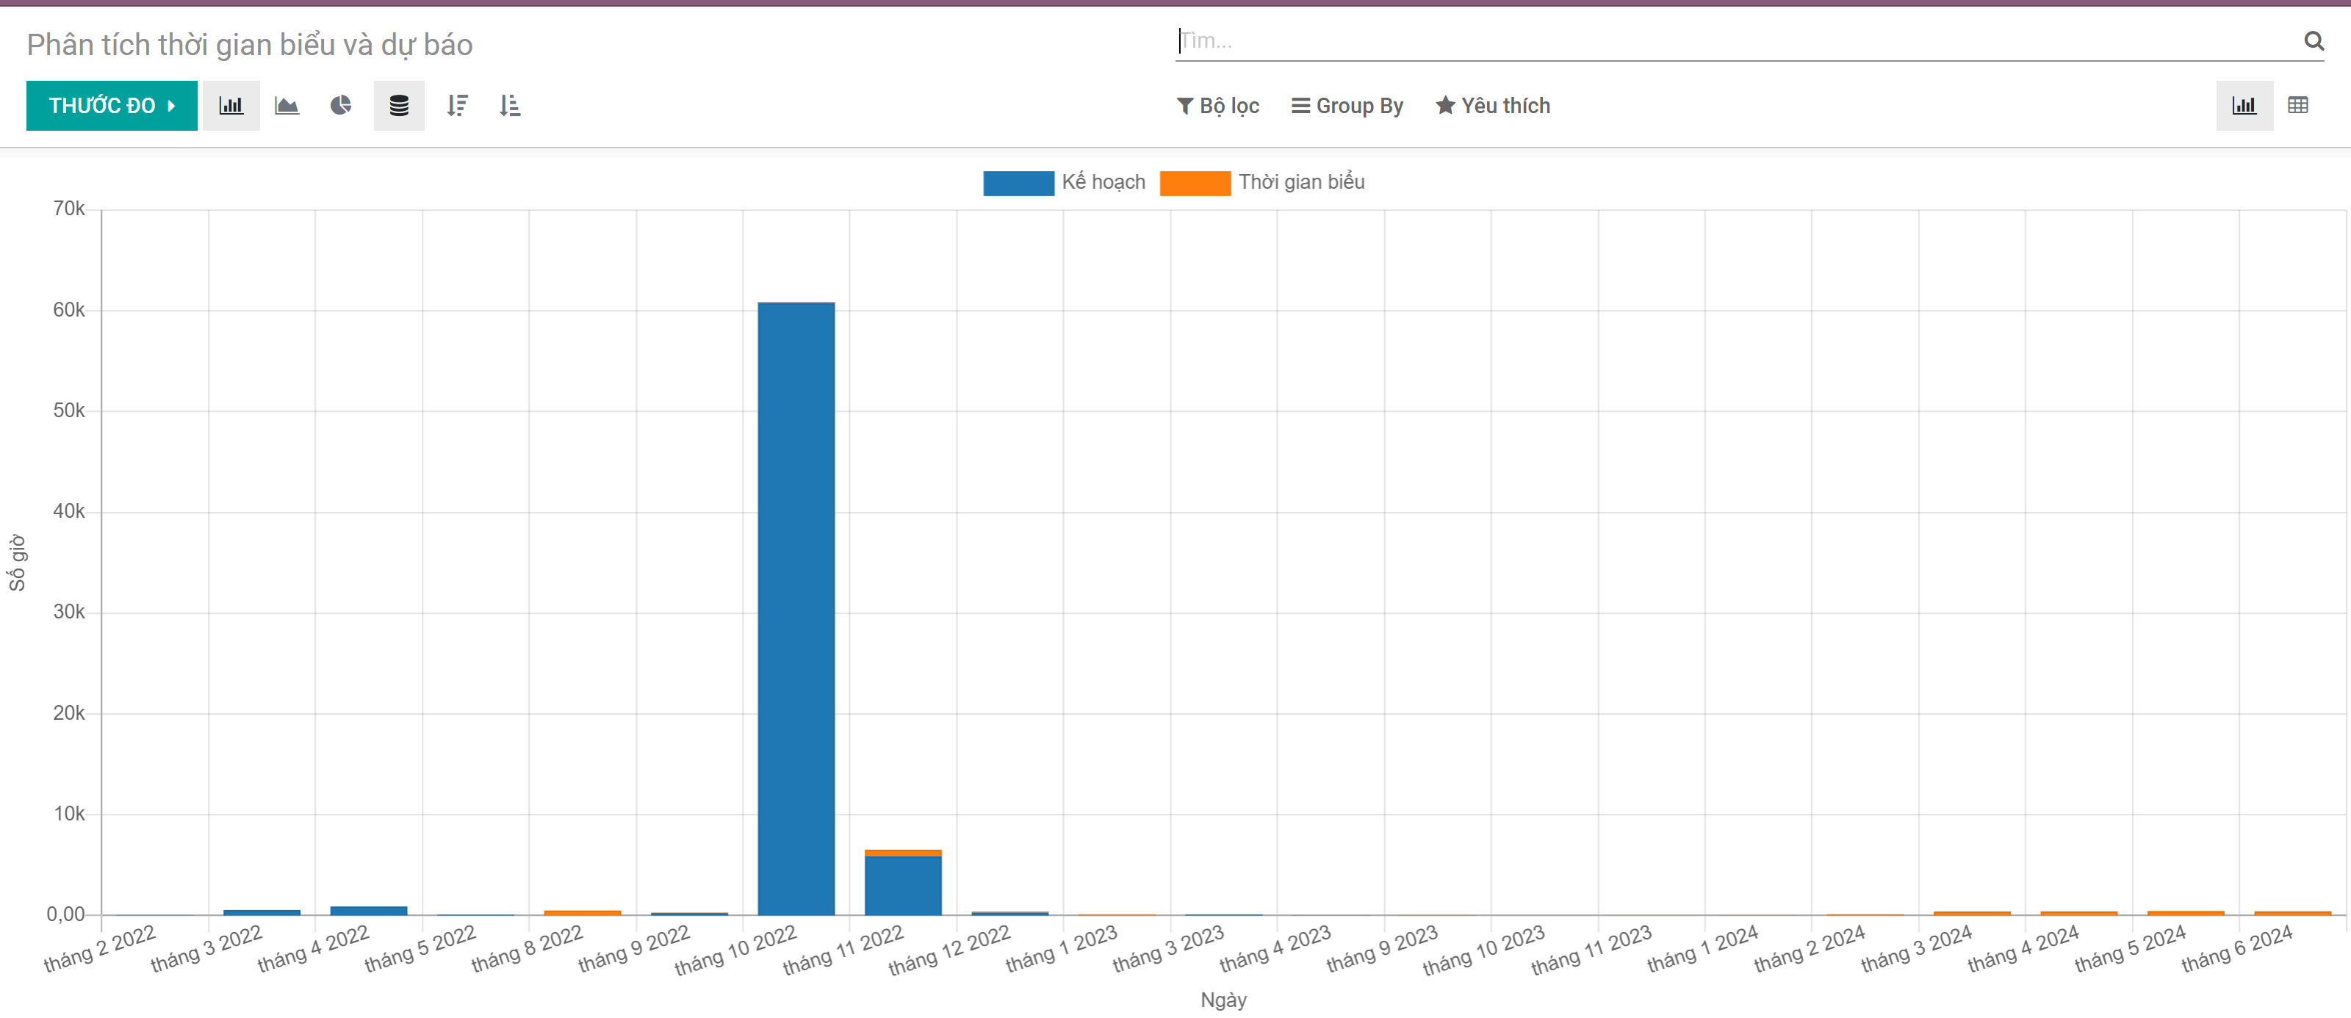Switch to pie chart mode
Viewport: 2351px width, 1018px height.
coord(340,106)
